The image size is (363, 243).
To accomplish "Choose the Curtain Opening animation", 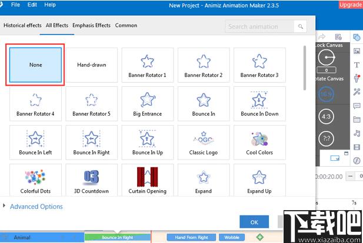I will coord(148,180).
